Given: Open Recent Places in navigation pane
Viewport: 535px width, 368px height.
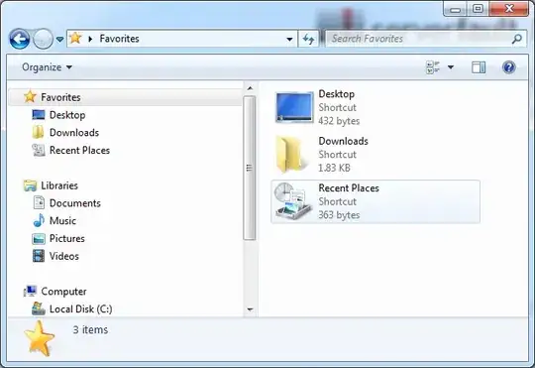Looking at the screenshot, I should pos(79,151).
